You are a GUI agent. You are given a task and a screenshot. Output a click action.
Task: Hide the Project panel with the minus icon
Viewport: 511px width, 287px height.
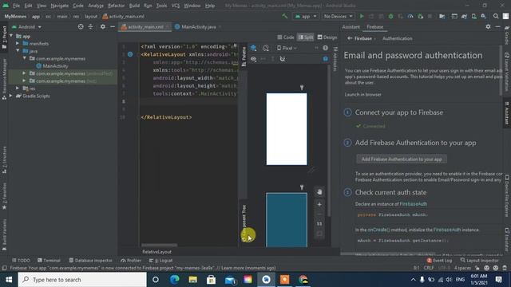coord(113,26)
